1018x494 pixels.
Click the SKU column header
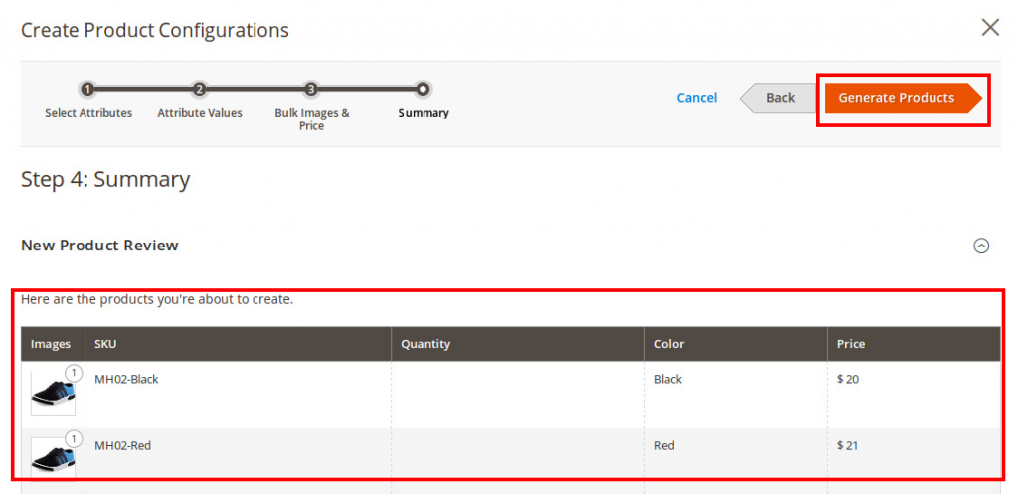[105, 344]
